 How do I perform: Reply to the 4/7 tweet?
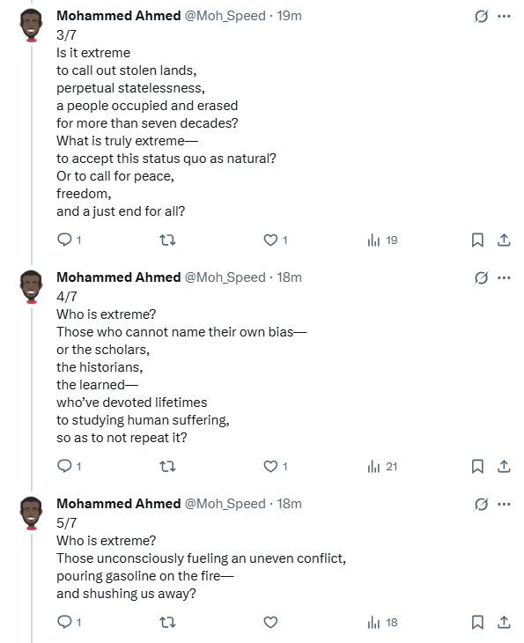pyautogui.click(x=69, y=466)
